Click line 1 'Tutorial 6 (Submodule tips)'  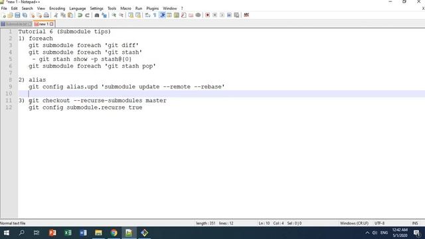[64, 31]
